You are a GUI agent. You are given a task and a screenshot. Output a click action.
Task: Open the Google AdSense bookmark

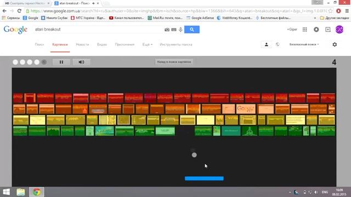pyautogui.click(x=200, y=18)
